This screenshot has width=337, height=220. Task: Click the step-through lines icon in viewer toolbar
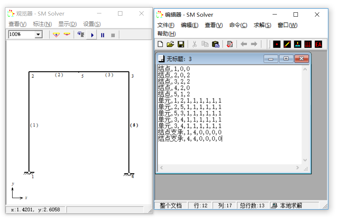pyautogui.click(x=81, y=34)
